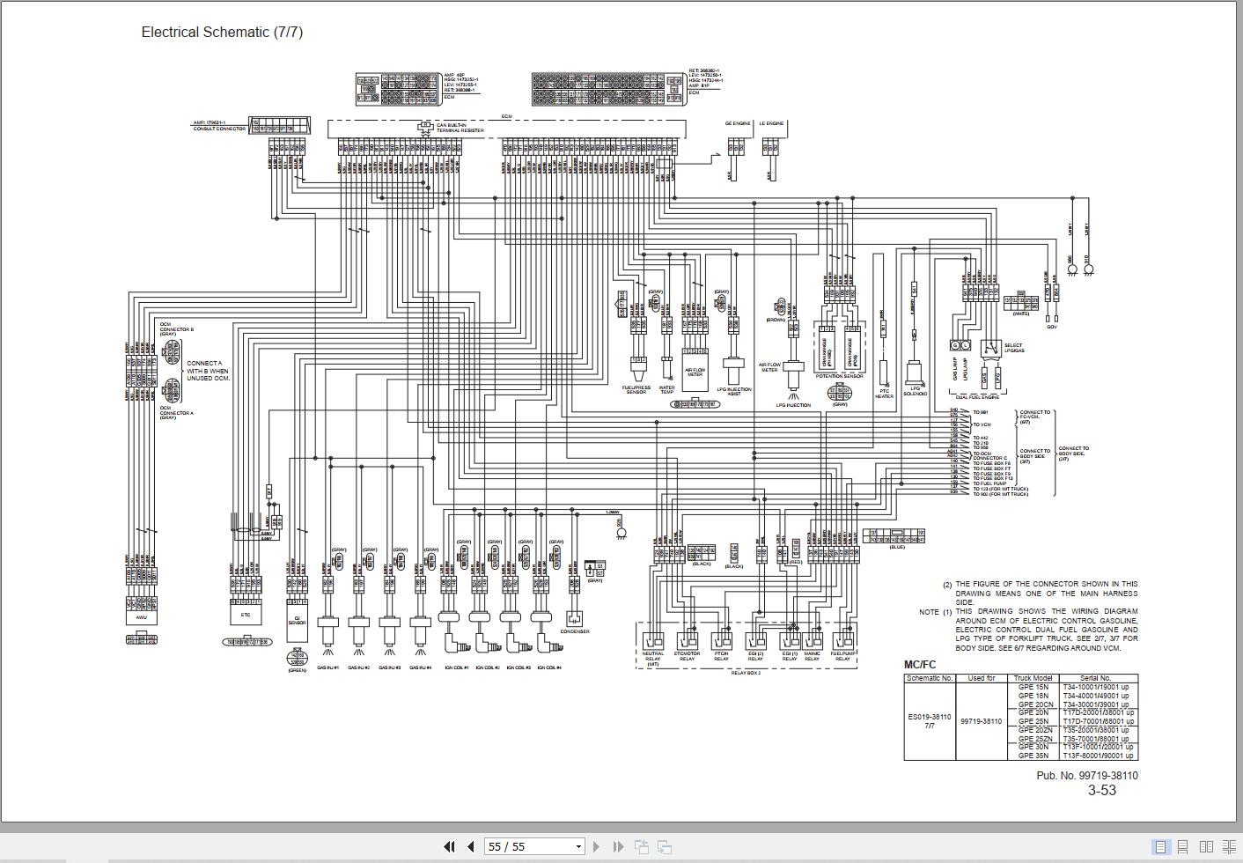This screenshot has width=1243, height=863.
Task: Activate the highlighted single-page layout icon
Action: click(x=1160, y=846)
